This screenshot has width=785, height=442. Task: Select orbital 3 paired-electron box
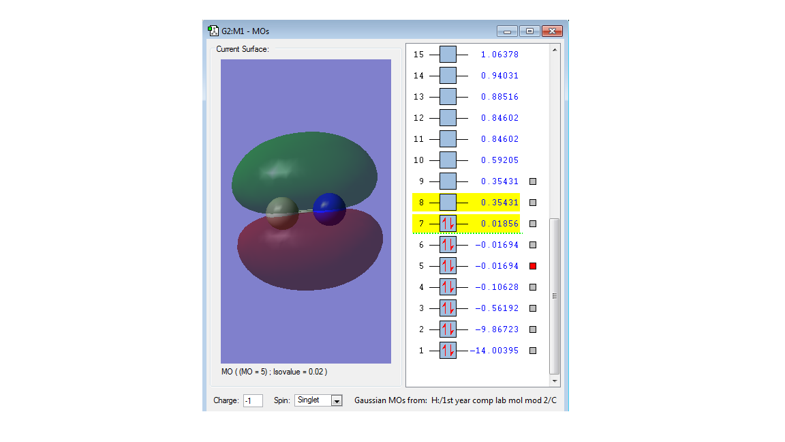[448, 308]
